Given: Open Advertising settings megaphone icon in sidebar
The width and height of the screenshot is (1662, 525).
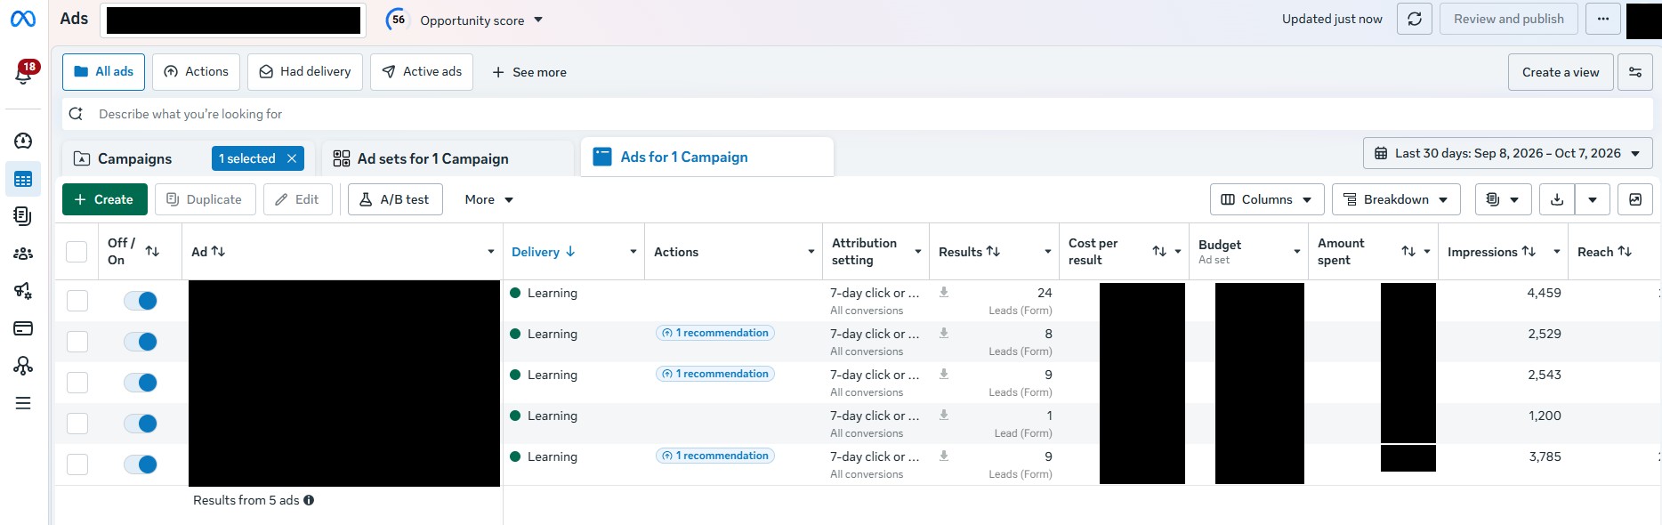Looking at the screenshot, I should [23, 291].
